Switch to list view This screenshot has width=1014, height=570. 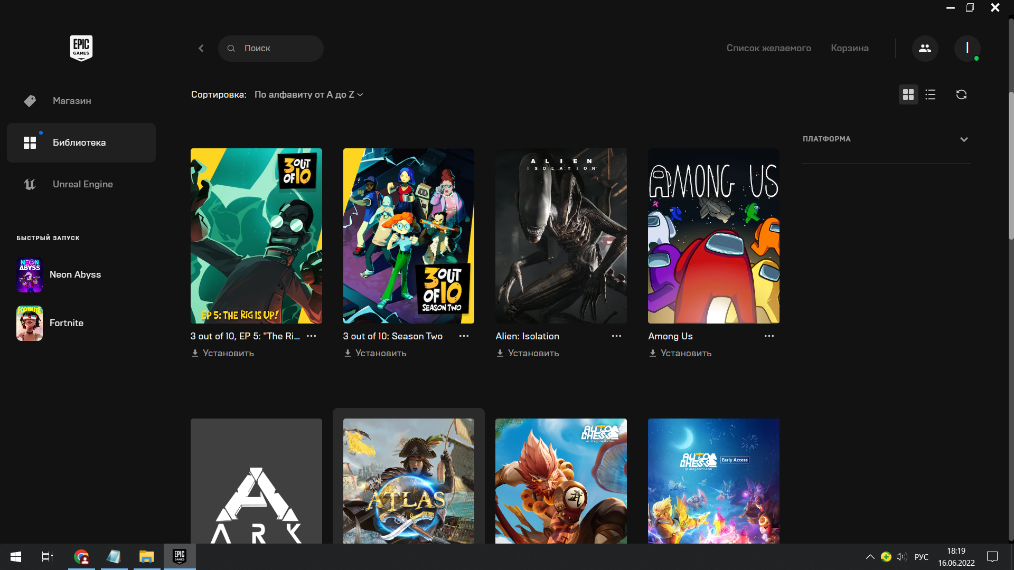tap(931, 94)
